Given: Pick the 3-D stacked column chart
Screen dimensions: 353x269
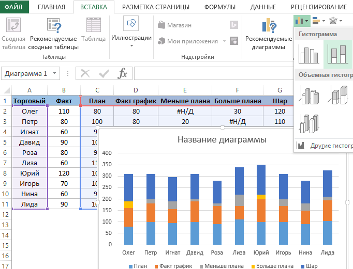Looking at the screenshot, I should 337,96.
